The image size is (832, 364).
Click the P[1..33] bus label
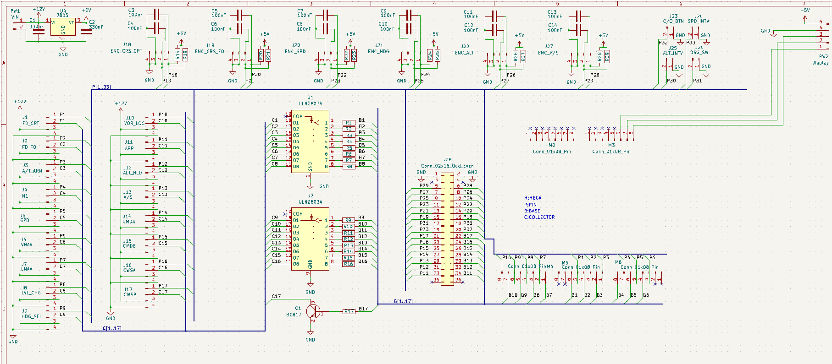[101, 87]
